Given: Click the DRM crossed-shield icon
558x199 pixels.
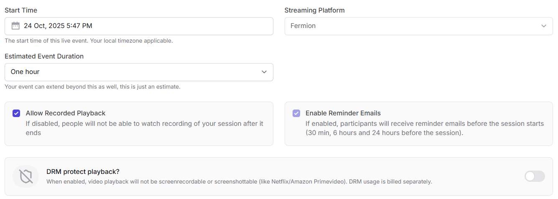Looking at the screenshot, I should [x=26, y=176].
